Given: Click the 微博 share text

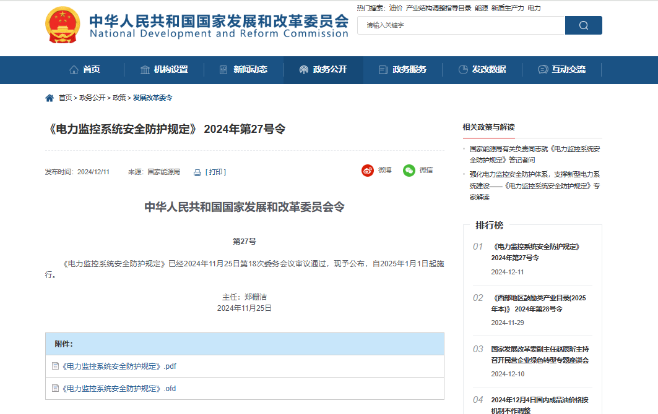Looking at the screenshot, I should point(385,170).
